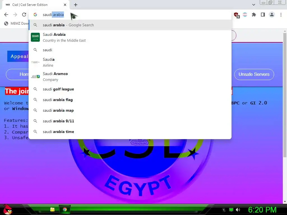Click the magnifier icon beside saudi golf league
This screenshot has width=287, height=215.
pyautogui.click(x=35, y=89)
